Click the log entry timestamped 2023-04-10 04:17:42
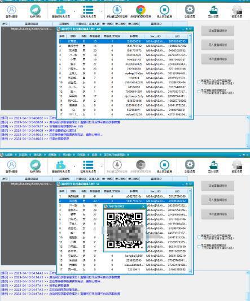The image size is (250, 301). (x=40, y=290)
